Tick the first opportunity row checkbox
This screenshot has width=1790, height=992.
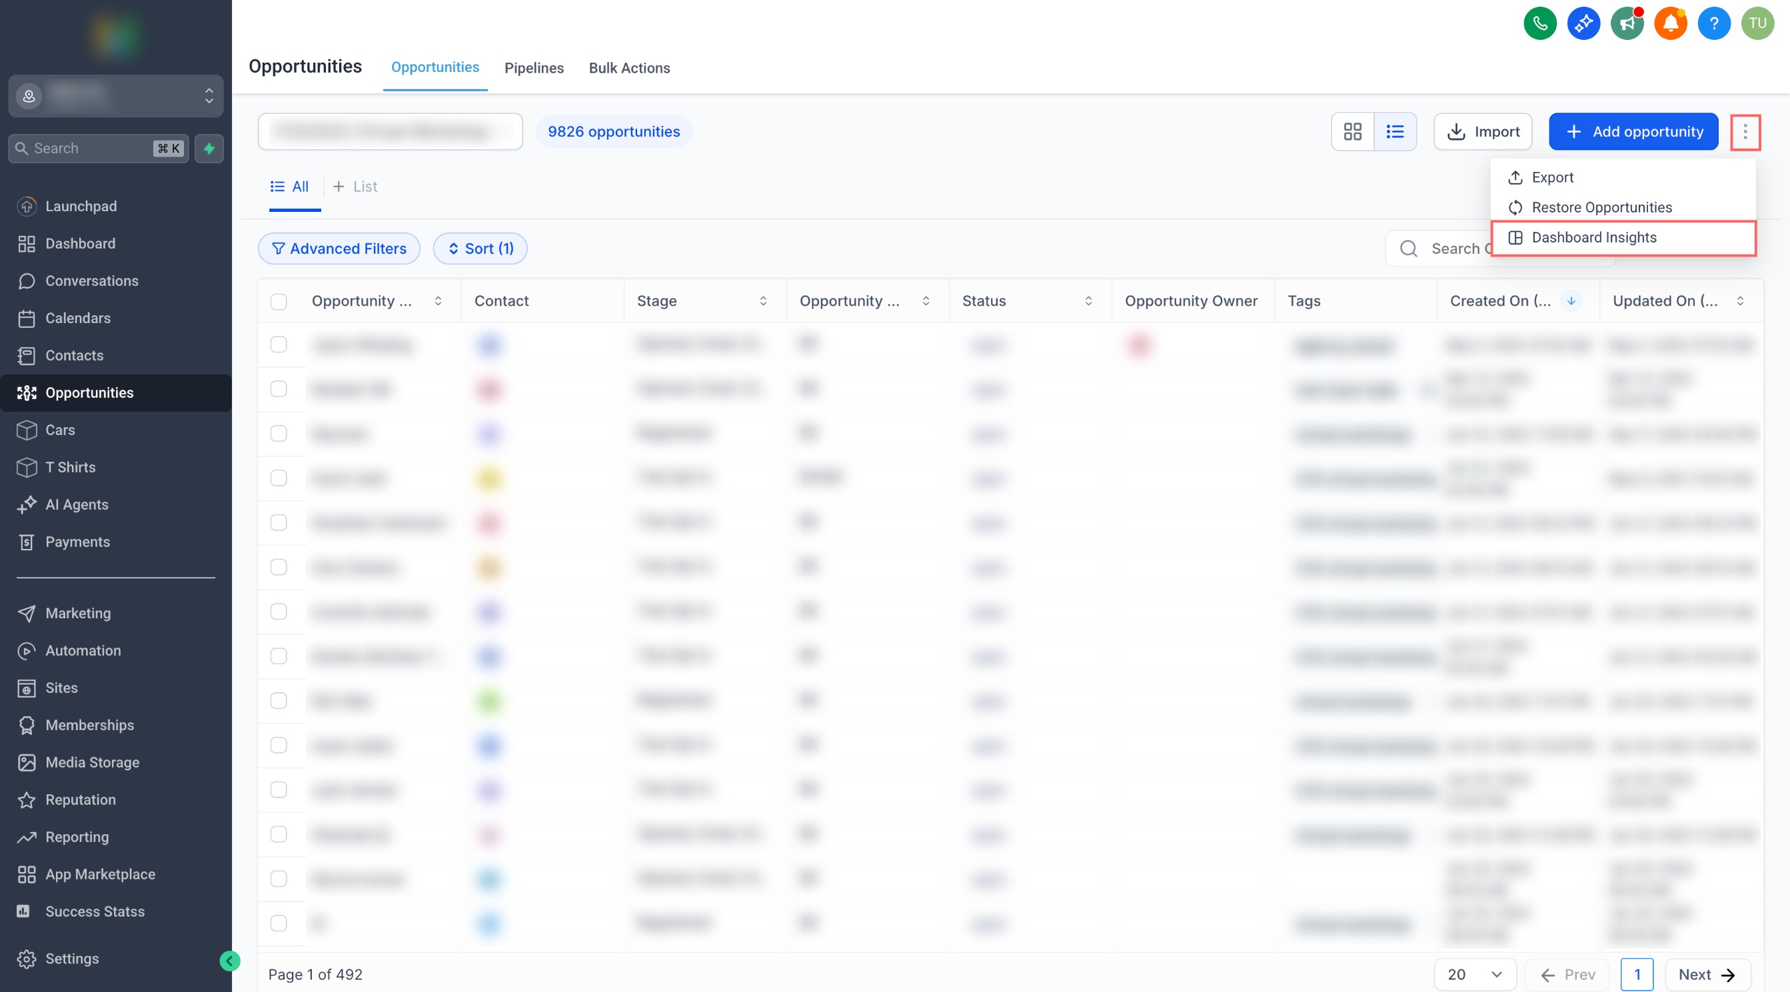click(279, 344)
